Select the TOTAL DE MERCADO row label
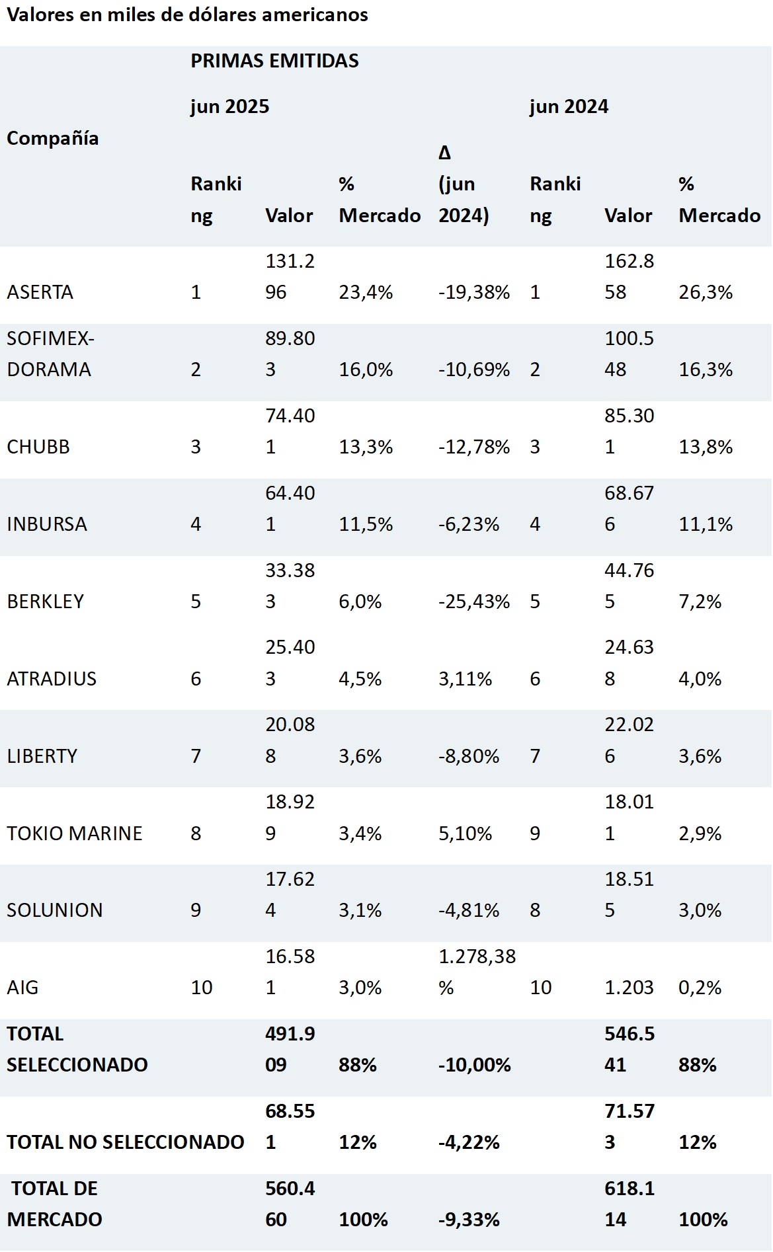The image size is (773, 1252). tap(55, 1204)
